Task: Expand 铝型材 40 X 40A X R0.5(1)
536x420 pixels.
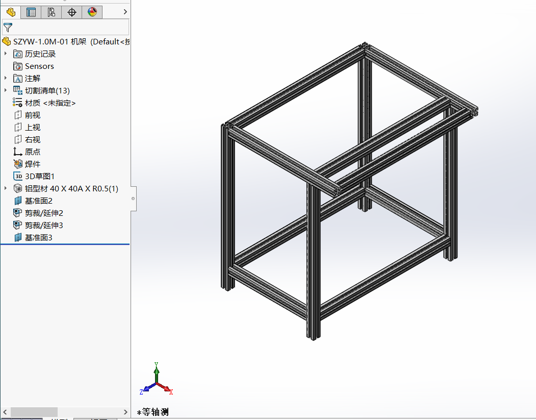Action: (6, 188)
